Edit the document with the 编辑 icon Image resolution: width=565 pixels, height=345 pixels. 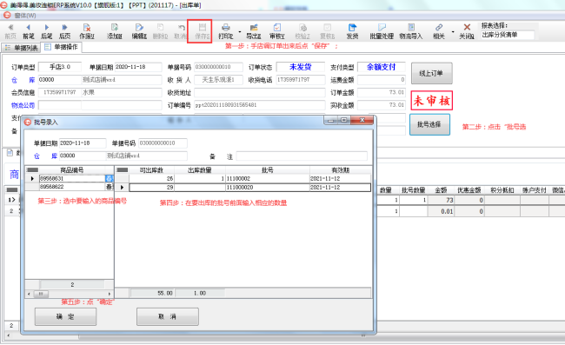tap(139, 31)
